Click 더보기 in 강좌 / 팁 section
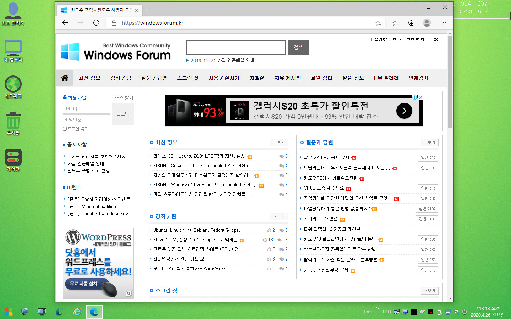The width and height of the screenshot is (511, 319). (x=279, y=217)
